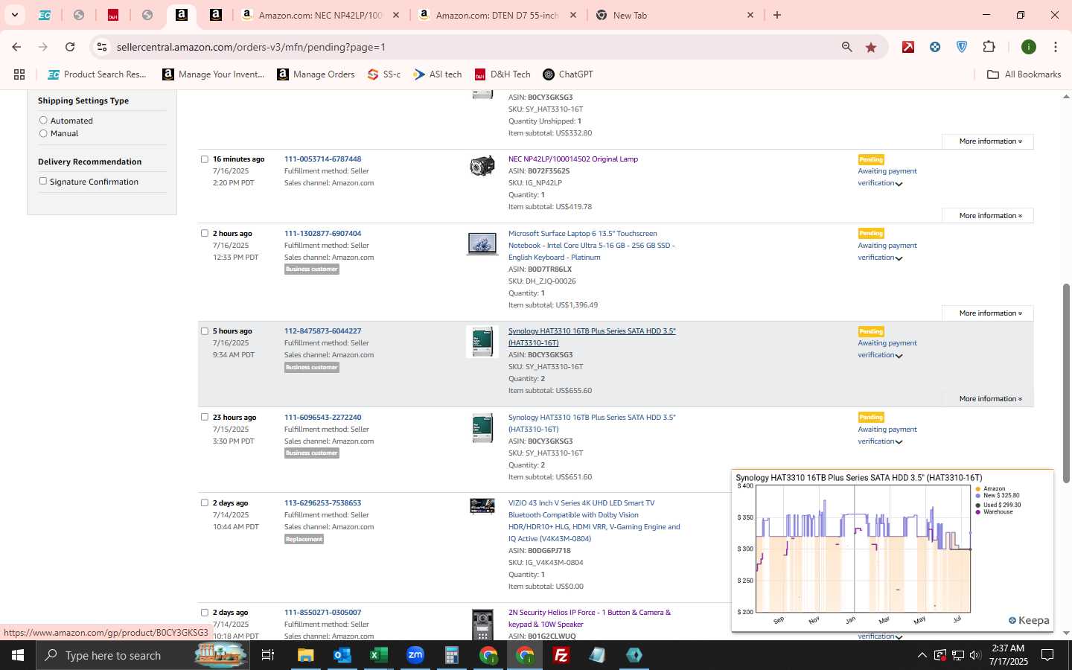Viewport: 1072px width, 670px height.
Task: Open Zoom from the taskbar
Action: [415, 655]
